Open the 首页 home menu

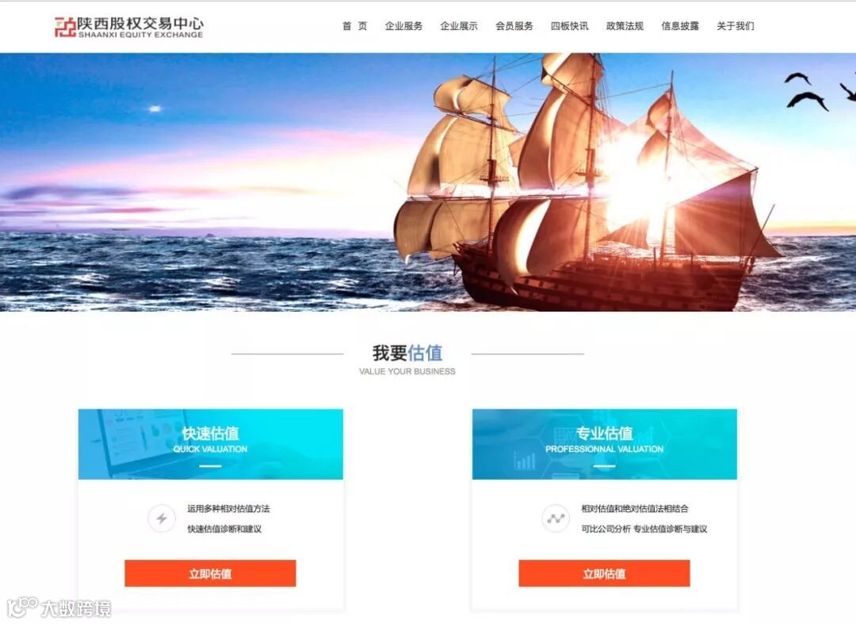point(355,26)
